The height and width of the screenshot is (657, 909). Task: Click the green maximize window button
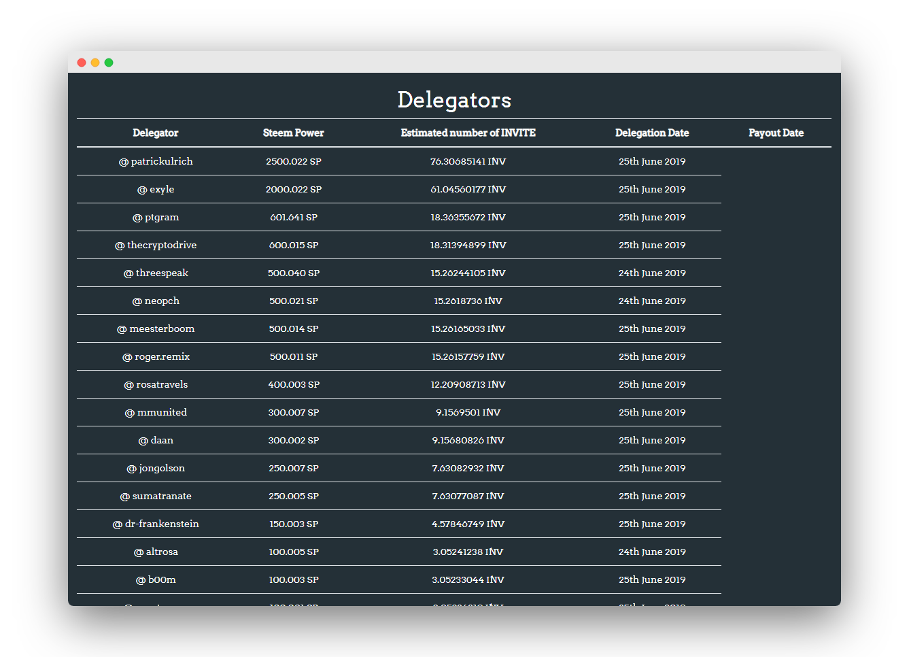pos(109,63)
